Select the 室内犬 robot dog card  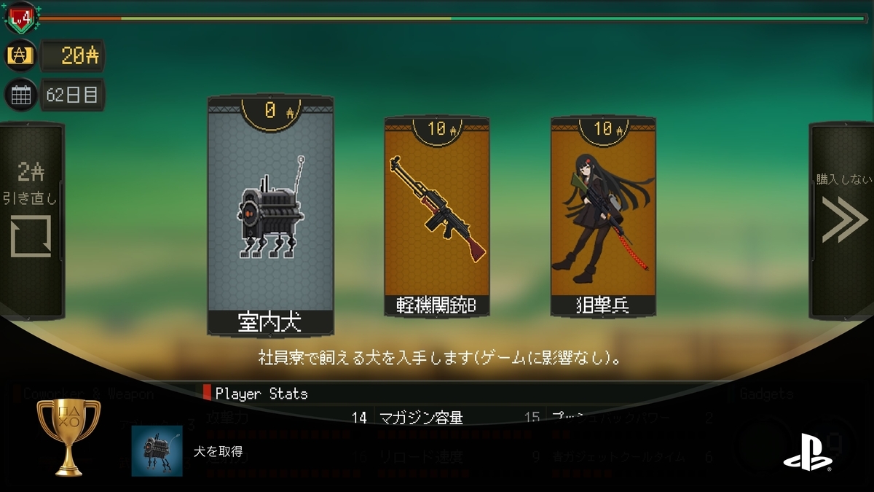tap(271, 216)
